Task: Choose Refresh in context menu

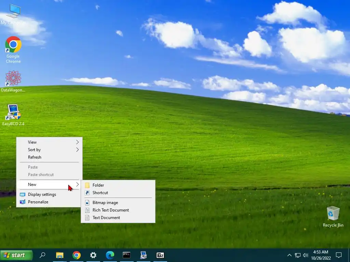Action: click(49, 157)
